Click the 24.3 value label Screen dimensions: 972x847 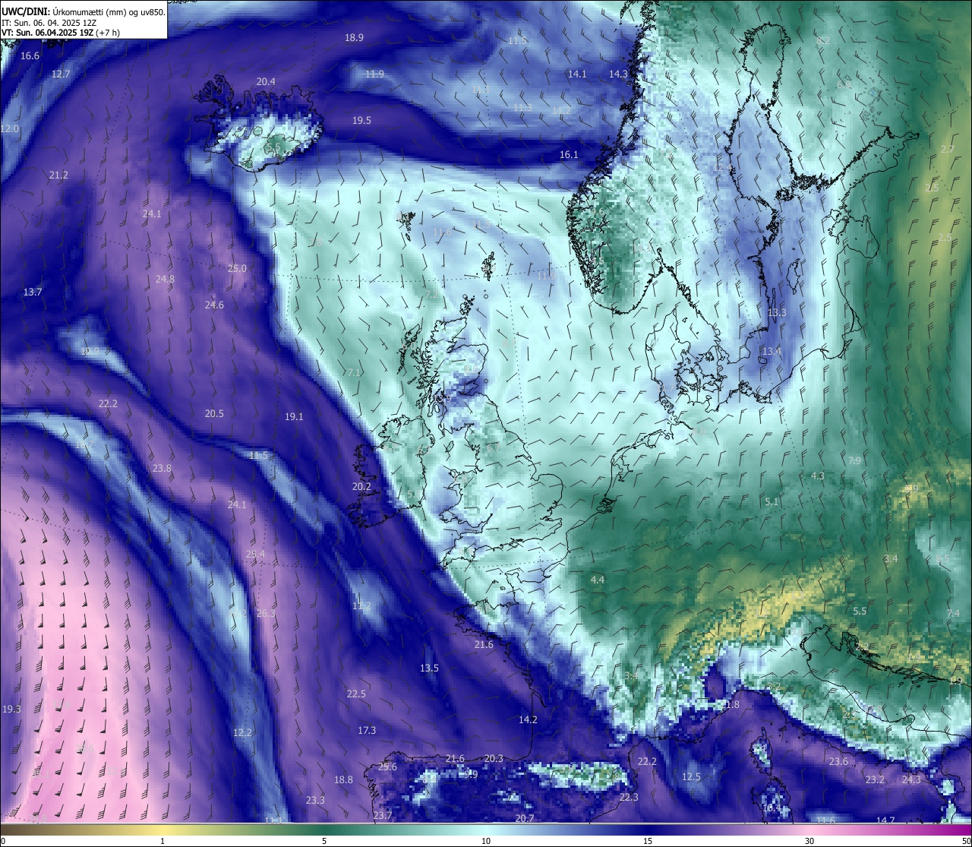tap(911, 779)
